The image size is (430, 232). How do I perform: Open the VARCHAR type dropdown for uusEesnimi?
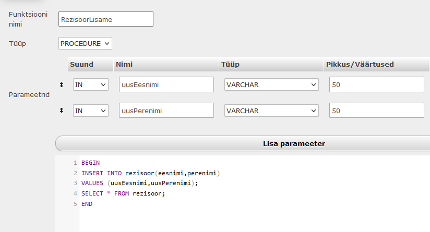(271, 84)
